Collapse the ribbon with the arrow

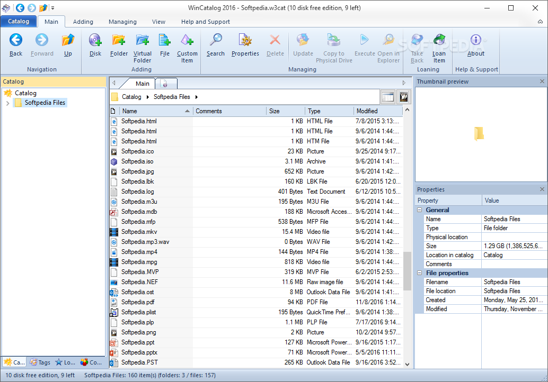[540, 22]
